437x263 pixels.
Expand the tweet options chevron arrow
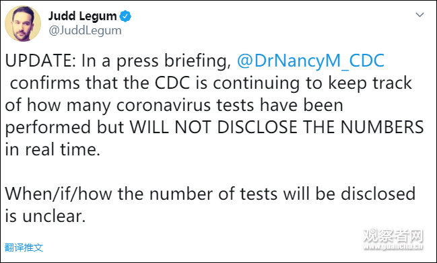[x=419, y=15]
